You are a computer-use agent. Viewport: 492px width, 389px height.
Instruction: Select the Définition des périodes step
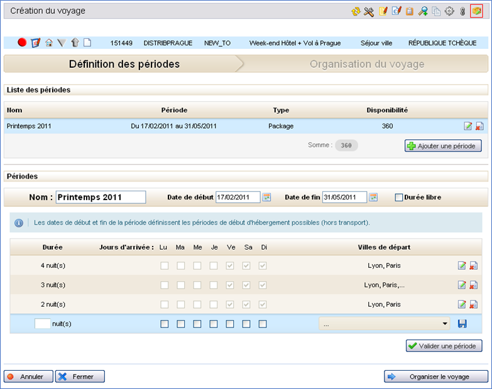click(124, 64)
